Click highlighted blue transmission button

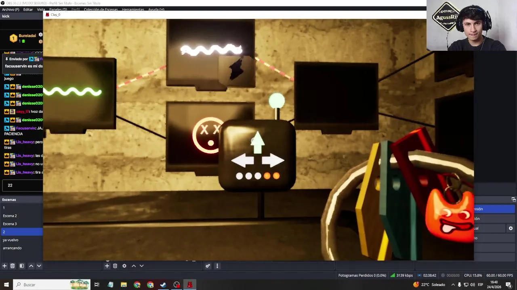(494, 209)
